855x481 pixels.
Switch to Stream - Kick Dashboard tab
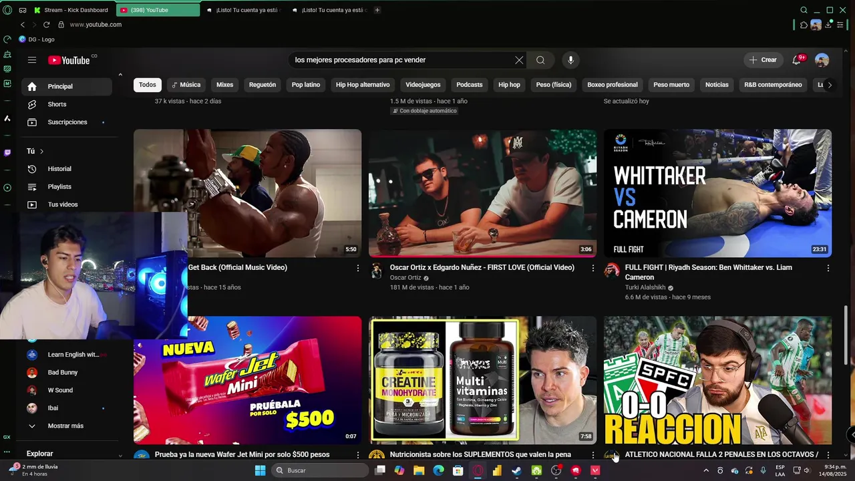click(x=72, y=10)
